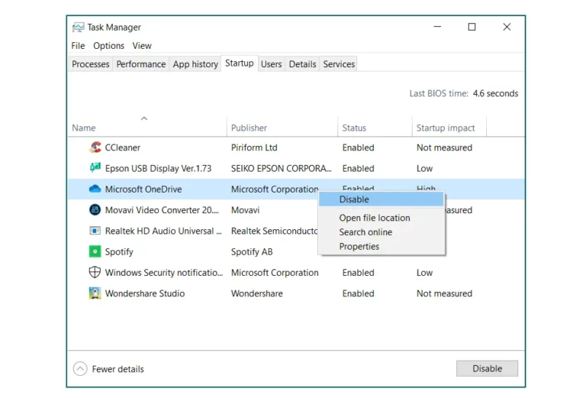The width and height of the screenshot is (586, 408).
Task: Open the View menu
Action: click(x=142, y=46)
